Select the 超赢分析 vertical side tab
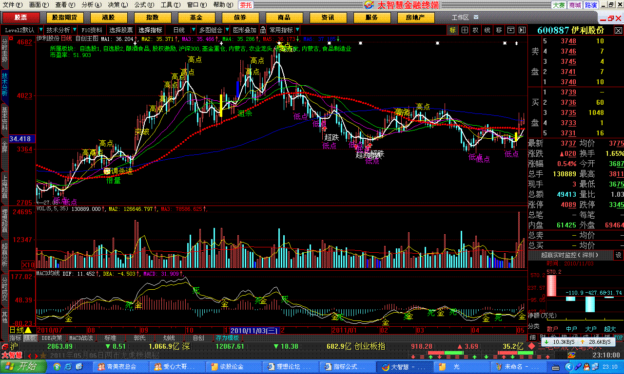 (4, 256)
